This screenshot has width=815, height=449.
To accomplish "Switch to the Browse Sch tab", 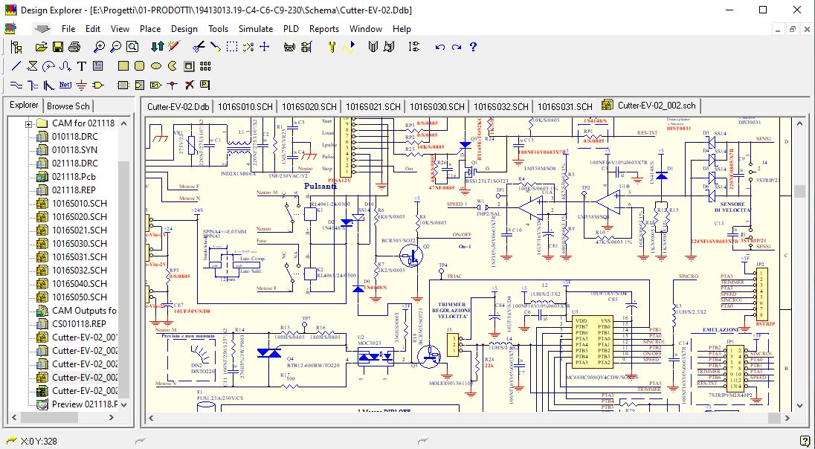I will [x=68, y=106].
